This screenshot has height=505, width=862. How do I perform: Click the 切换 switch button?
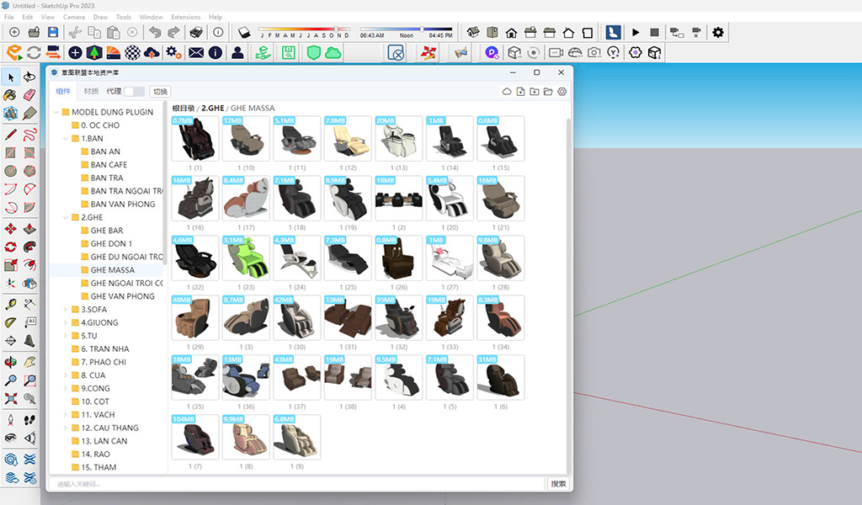[x=160, y=91]
